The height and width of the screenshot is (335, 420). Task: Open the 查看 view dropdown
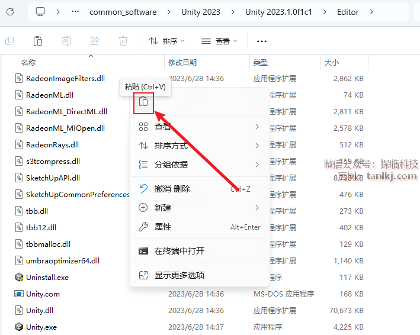[x=219, y=41]
